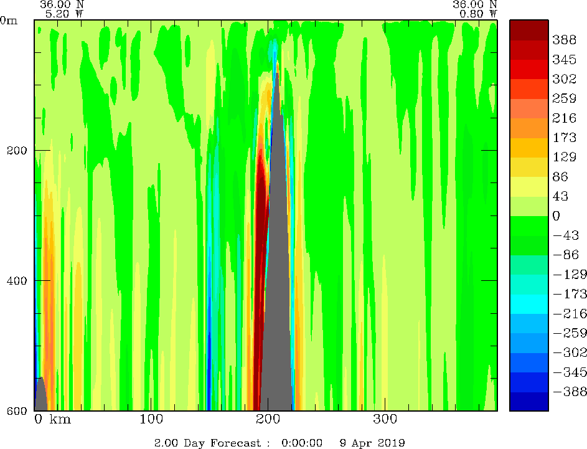Click the dark blue -388 colorbar segment
Image resolution: width=587 pixels, height=449 pixels.
point(529,402)
